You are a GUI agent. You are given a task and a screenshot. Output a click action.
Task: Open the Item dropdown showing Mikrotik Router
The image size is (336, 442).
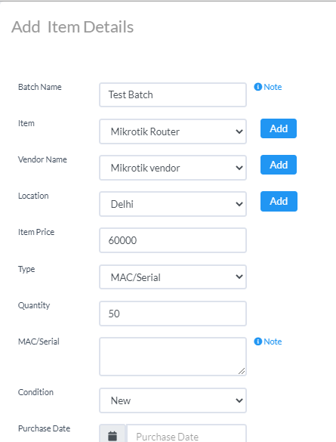(x=173, y=131)
